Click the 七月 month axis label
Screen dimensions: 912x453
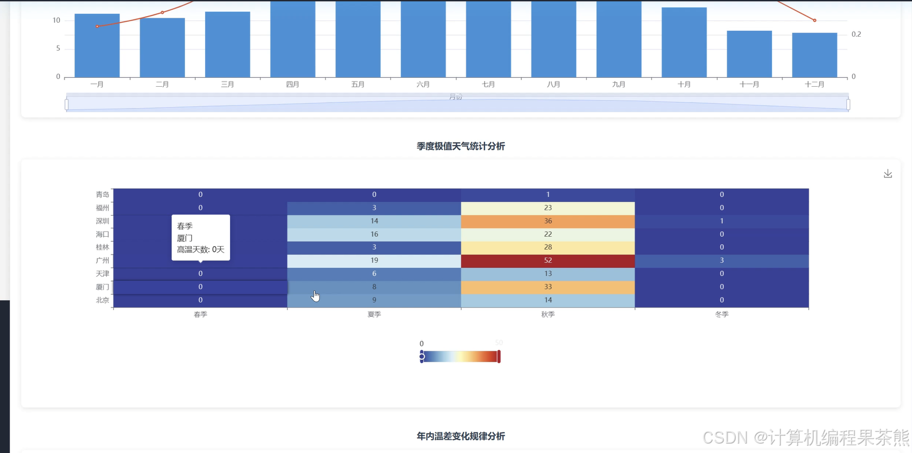pyautogui.click(x=489, y=84)
